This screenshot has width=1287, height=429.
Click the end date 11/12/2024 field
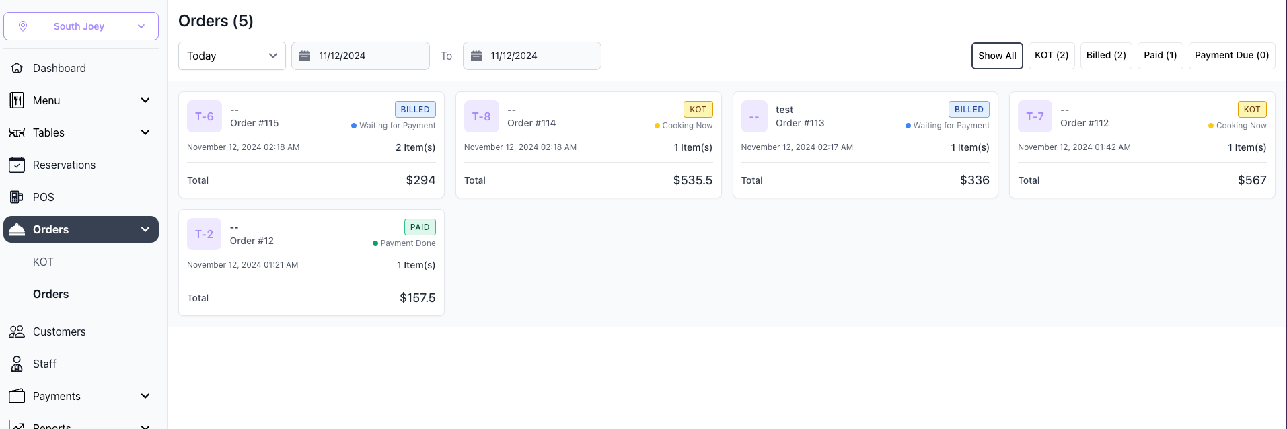point(532,56)
